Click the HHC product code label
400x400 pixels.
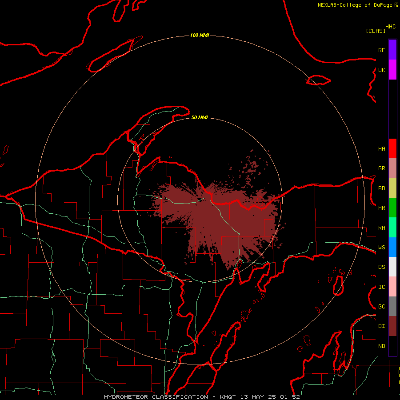click(390, 27)
